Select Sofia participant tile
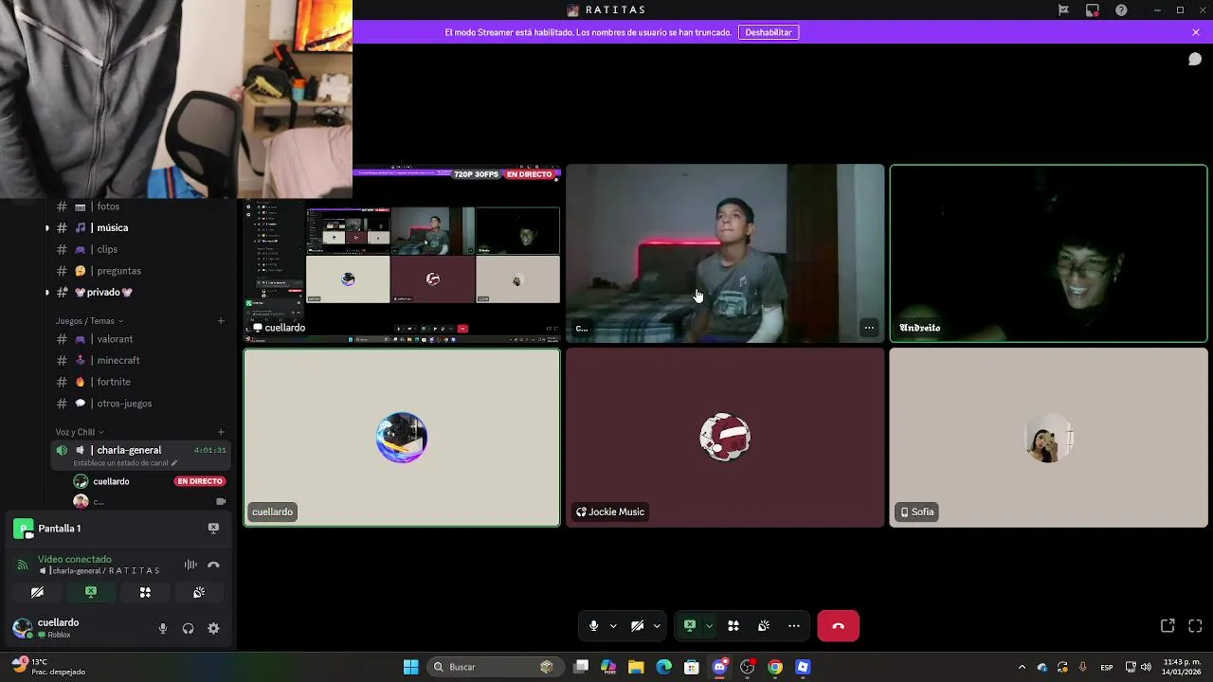The height and width of the screenshot is (682, 1213). click(x=1048, y=438)
